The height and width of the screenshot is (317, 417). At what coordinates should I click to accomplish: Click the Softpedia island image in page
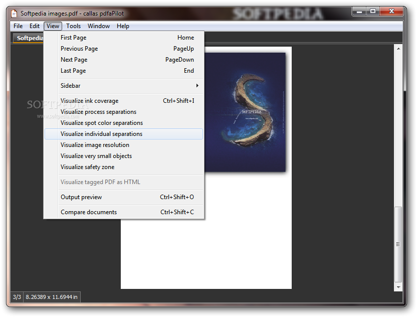[x=245, y=112]
